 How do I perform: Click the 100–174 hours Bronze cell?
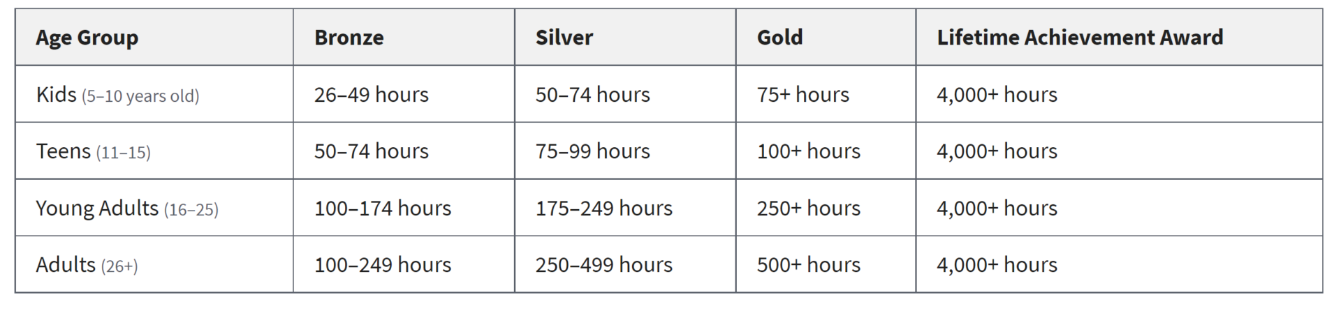click(x=404, y=208)
